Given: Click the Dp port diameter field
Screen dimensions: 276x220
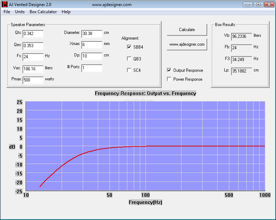Looking at the screenshot, I should tap(92, 56).
